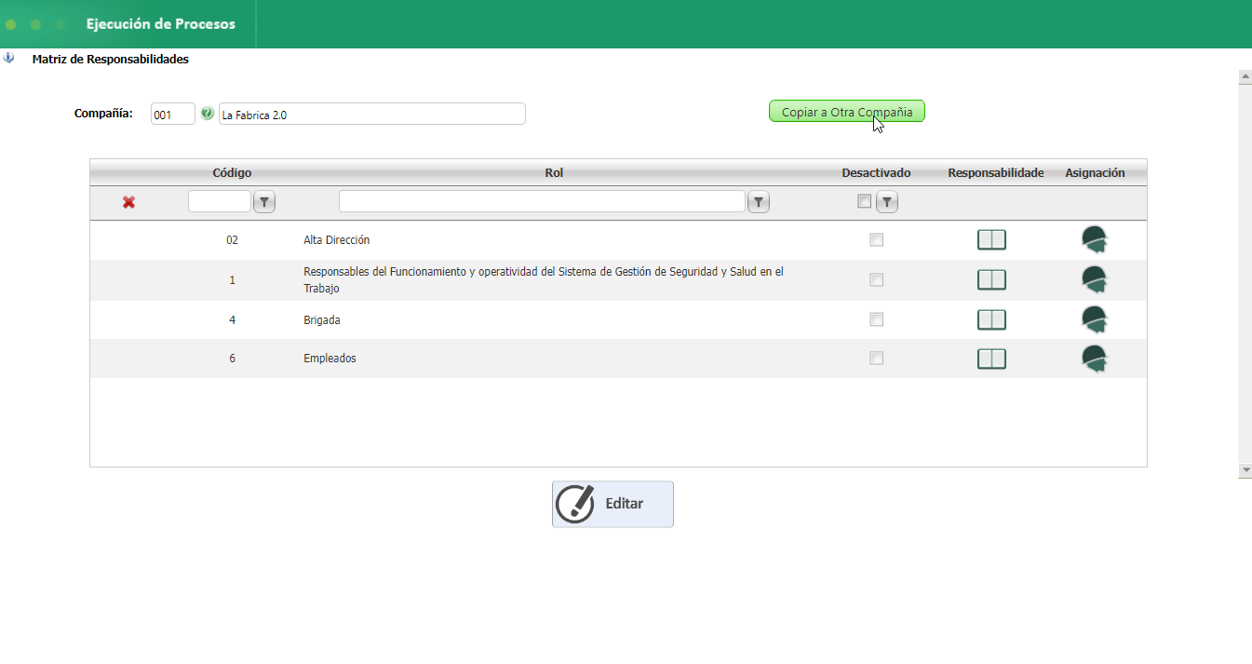Open Asignación helmet icon for Alta Dirección
Screen dimensions: 1252x664
pyautogui.click(x=1095, y=240)
